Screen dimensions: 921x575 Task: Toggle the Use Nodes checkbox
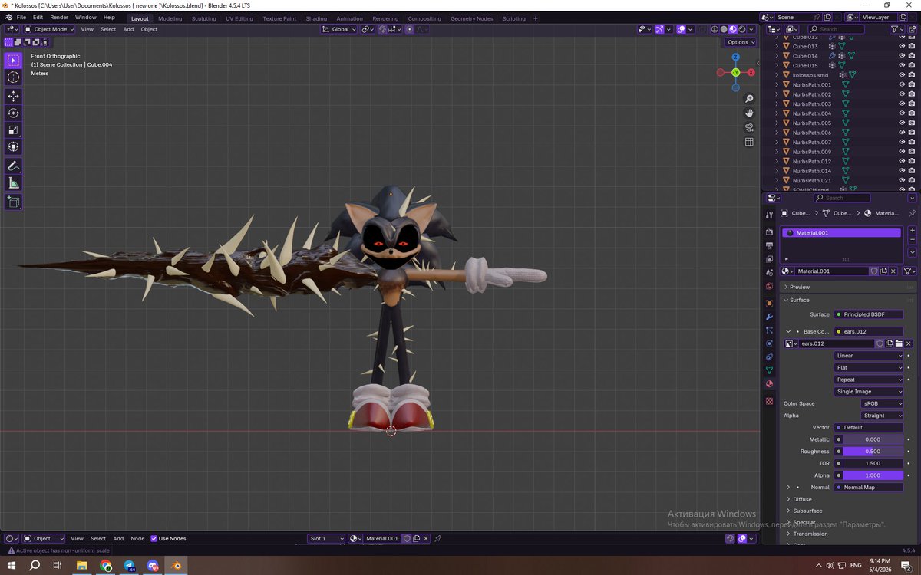click(153, 538)
